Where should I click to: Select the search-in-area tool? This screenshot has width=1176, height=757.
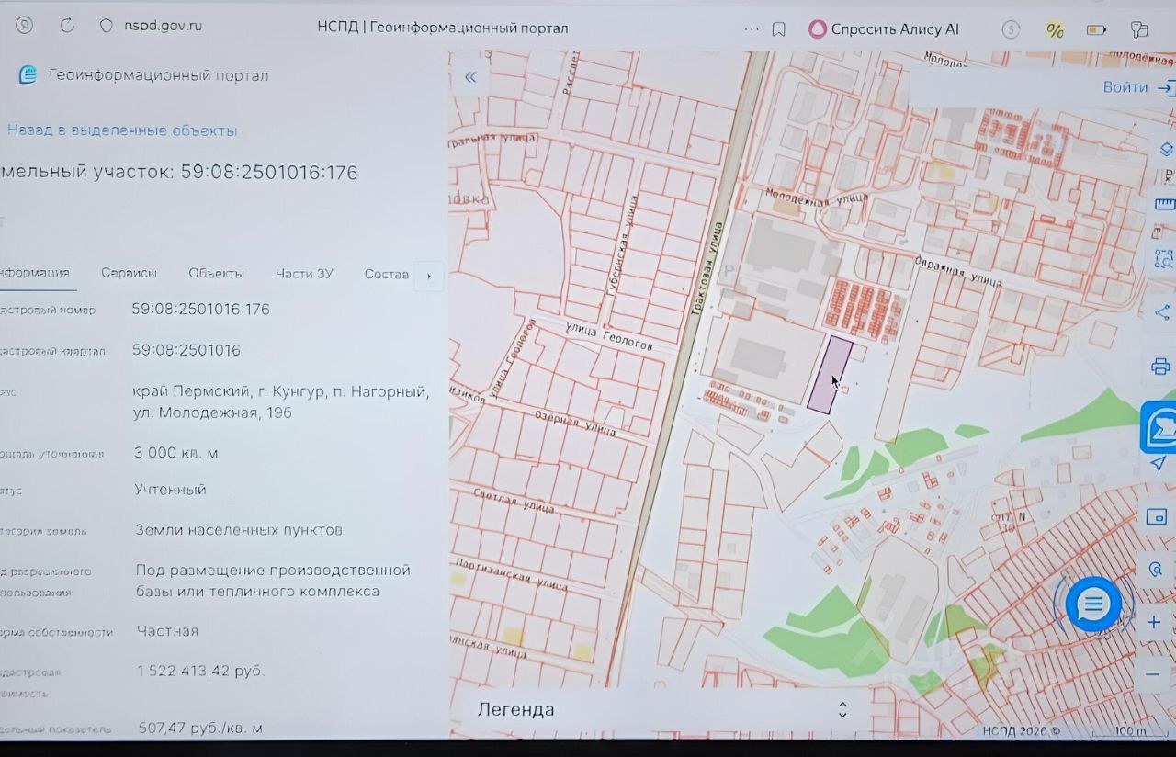point(1164,258)
